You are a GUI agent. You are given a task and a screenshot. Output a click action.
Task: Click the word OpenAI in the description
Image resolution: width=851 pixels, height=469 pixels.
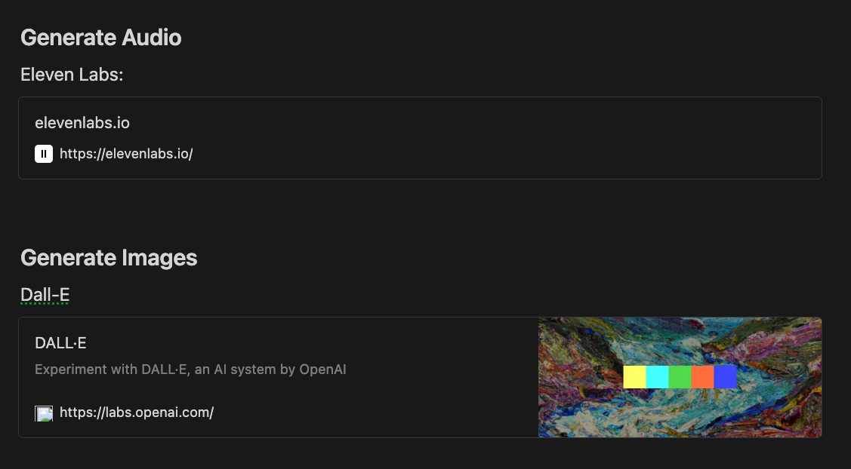coord(322,369)
